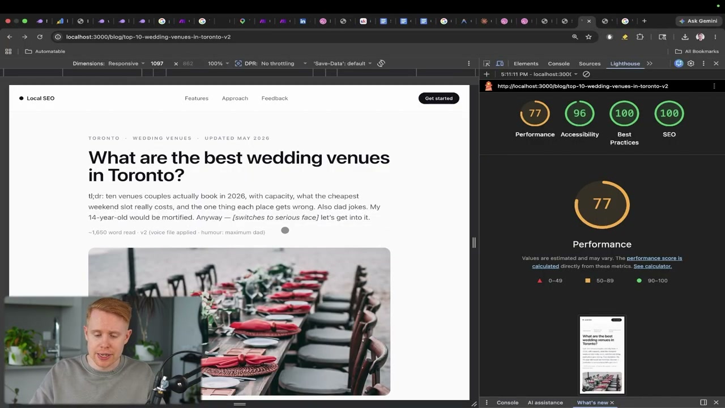Select the What's new drawer tab
This screenshot has height=408, width=725.
[x=592, y=402]
